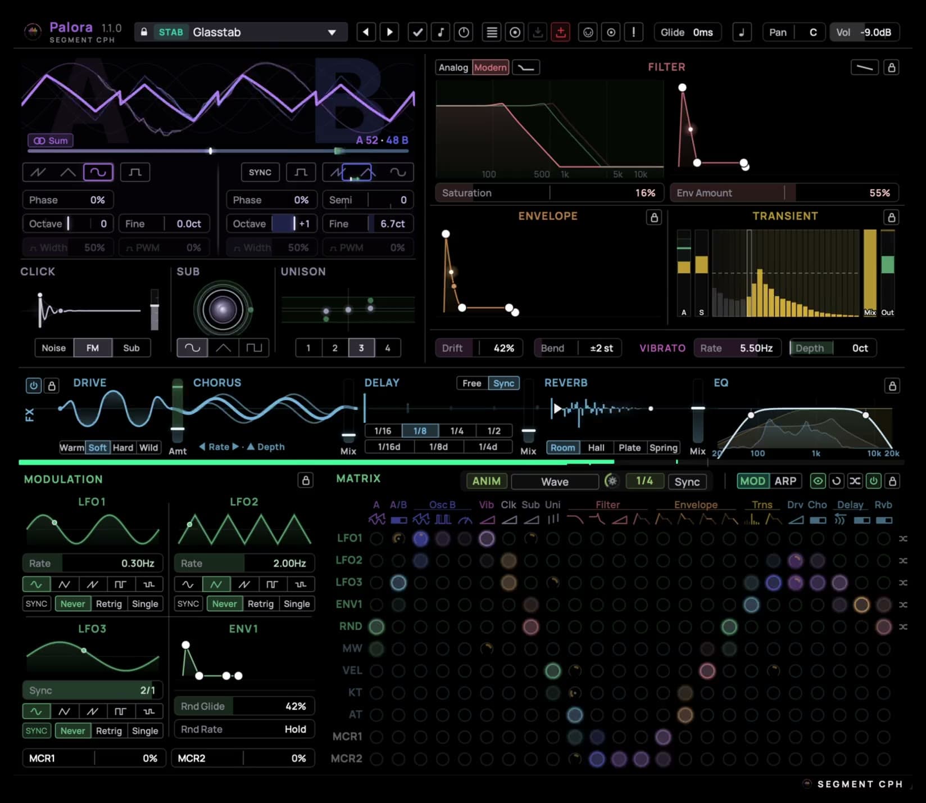
Task: Decrease chorus Rate with the left arrow
Action: [x=202, y=446]
